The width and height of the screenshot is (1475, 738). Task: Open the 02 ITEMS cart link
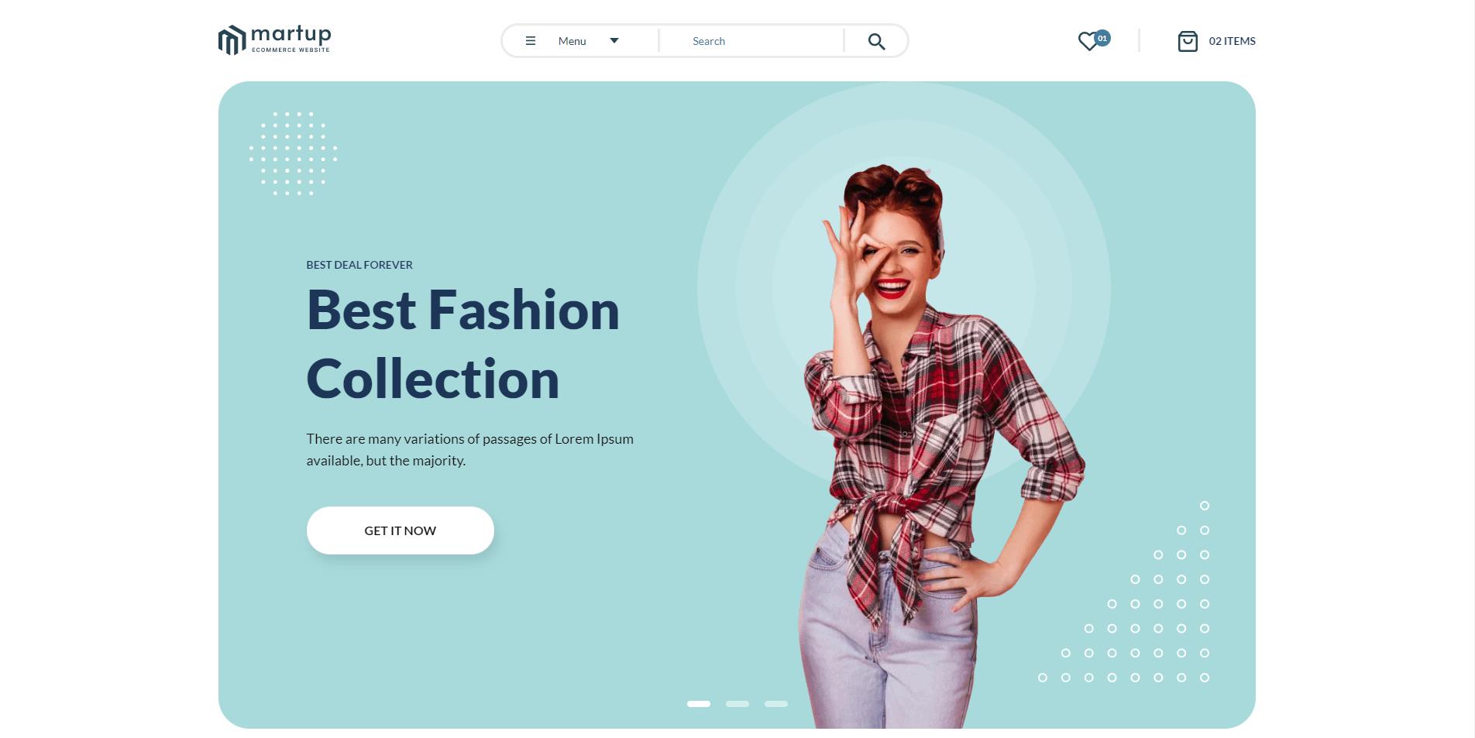tap(1232, 41)
